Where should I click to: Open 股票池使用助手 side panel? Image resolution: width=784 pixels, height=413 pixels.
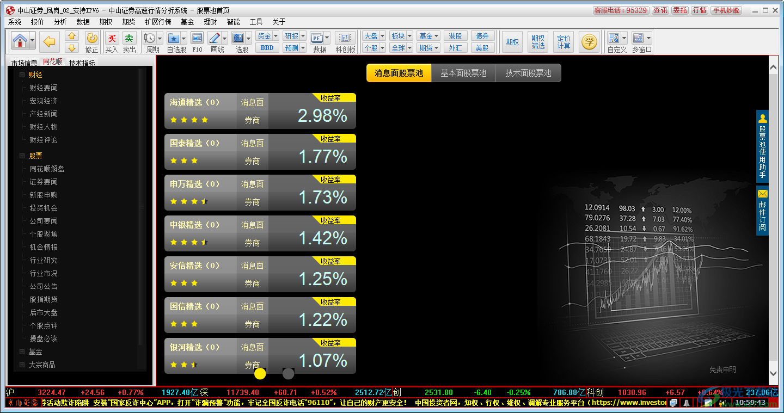click(x=762, y=146)
